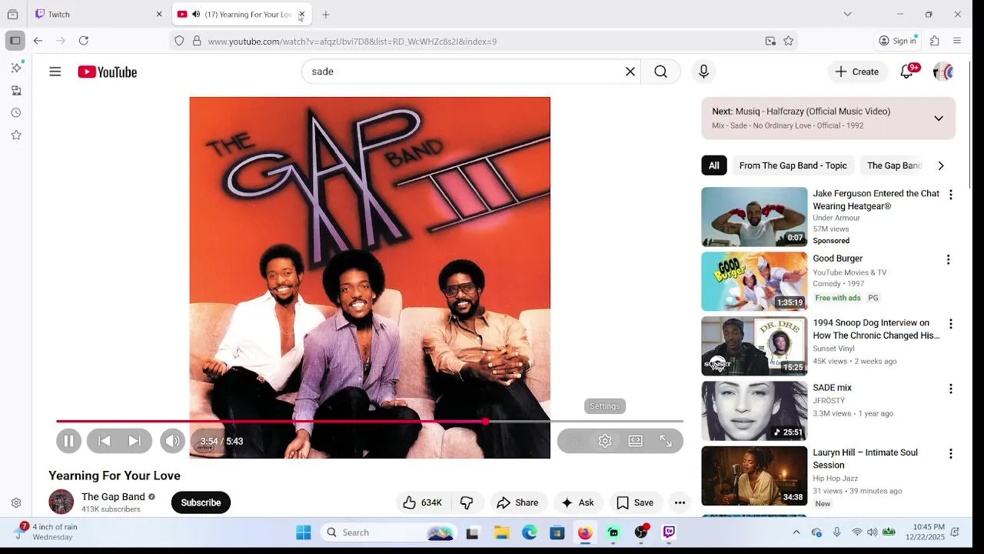The image size is (984, 554).
Task: Share the video
Action: tap(517, 502)
